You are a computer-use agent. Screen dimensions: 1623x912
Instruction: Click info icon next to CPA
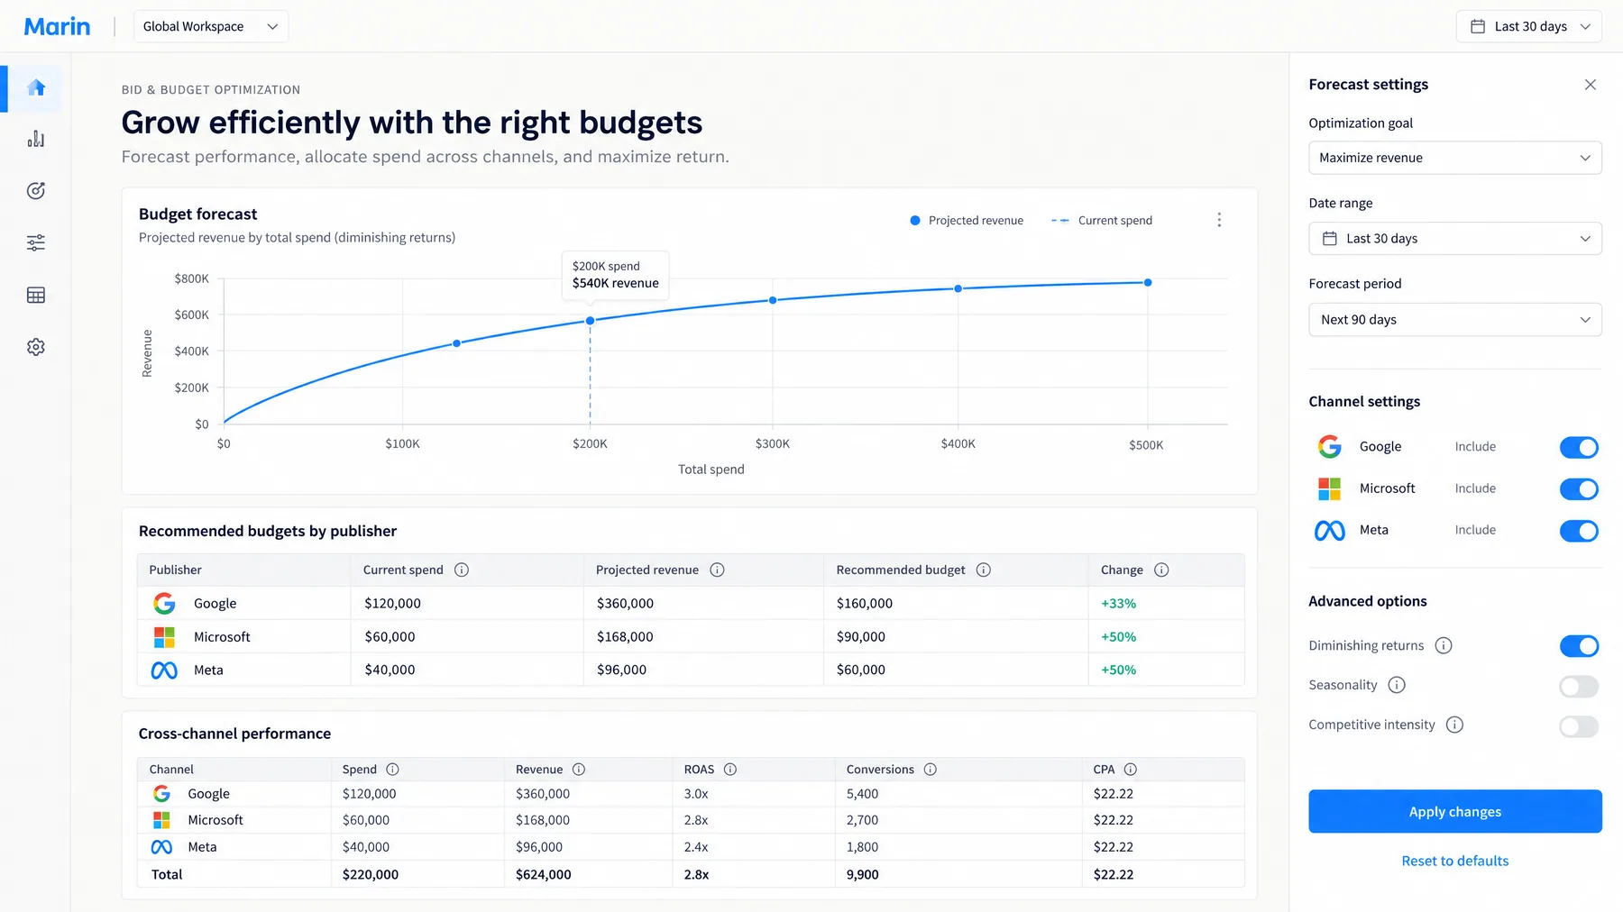(1131, 770)
